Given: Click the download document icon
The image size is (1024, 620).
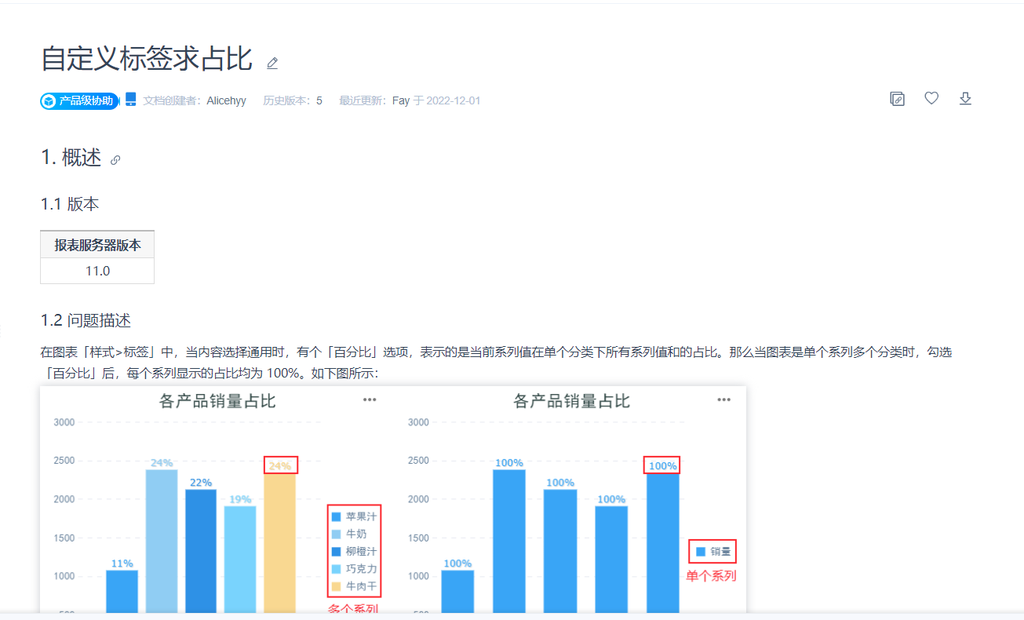Looking at the screenshot, I should pos(966,98).
